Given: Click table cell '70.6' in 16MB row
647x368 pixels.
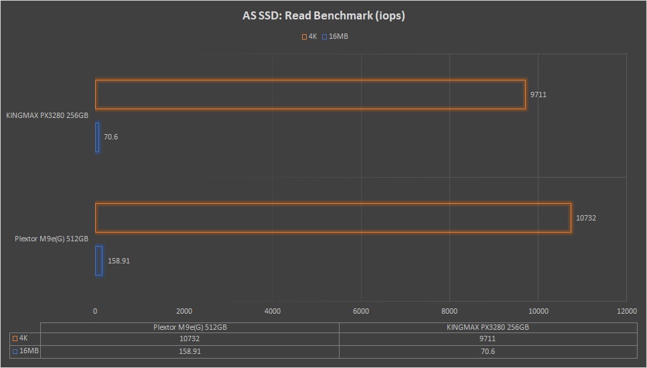Looking at the screenshot, I should 488,351.
